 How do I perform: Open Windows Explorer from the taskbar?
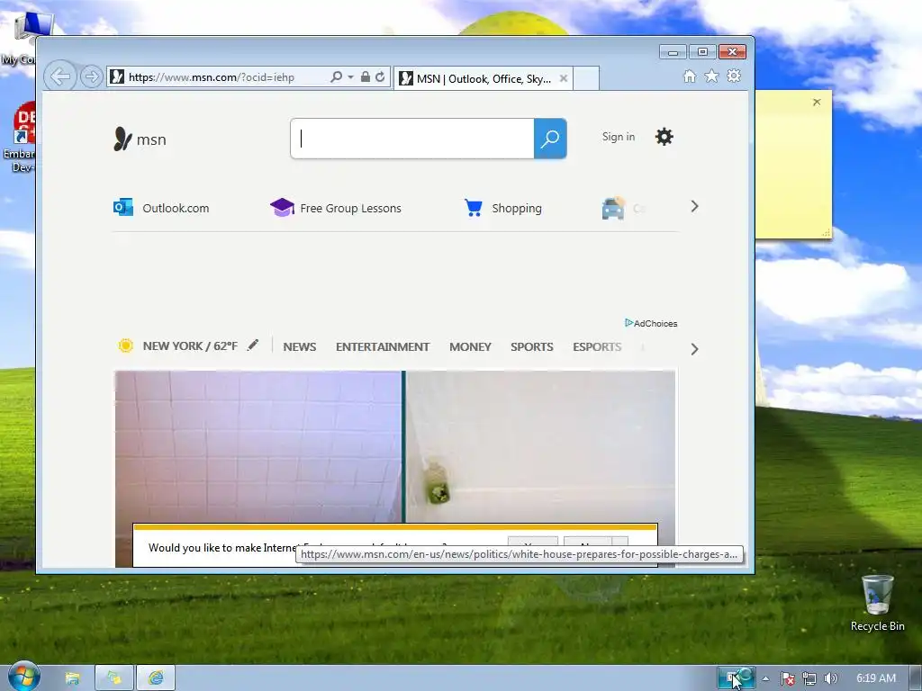coord(72,678)
